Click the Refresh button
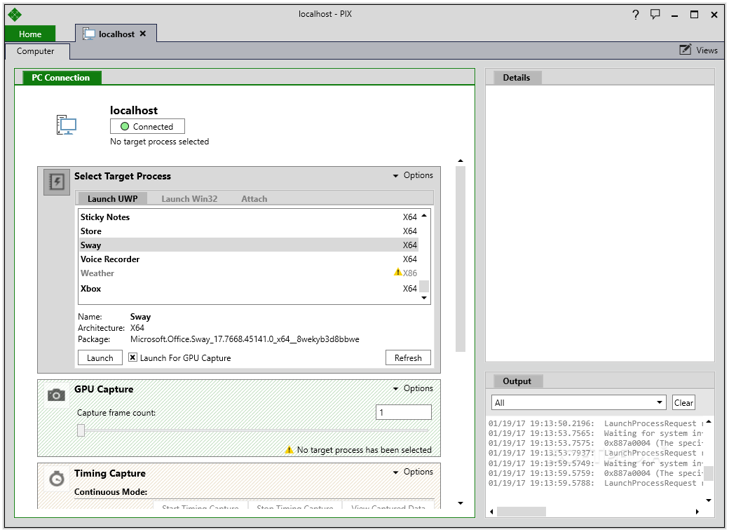This screenshot has height=532, width=729. point(408,357)
